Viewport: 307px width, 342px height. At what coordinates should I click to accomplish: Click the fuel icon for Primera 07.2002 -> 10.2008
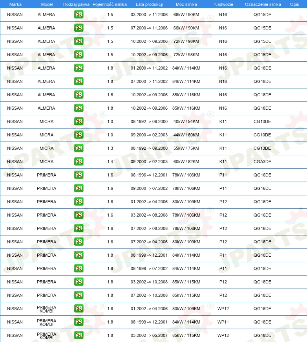[x=79, y=295]
